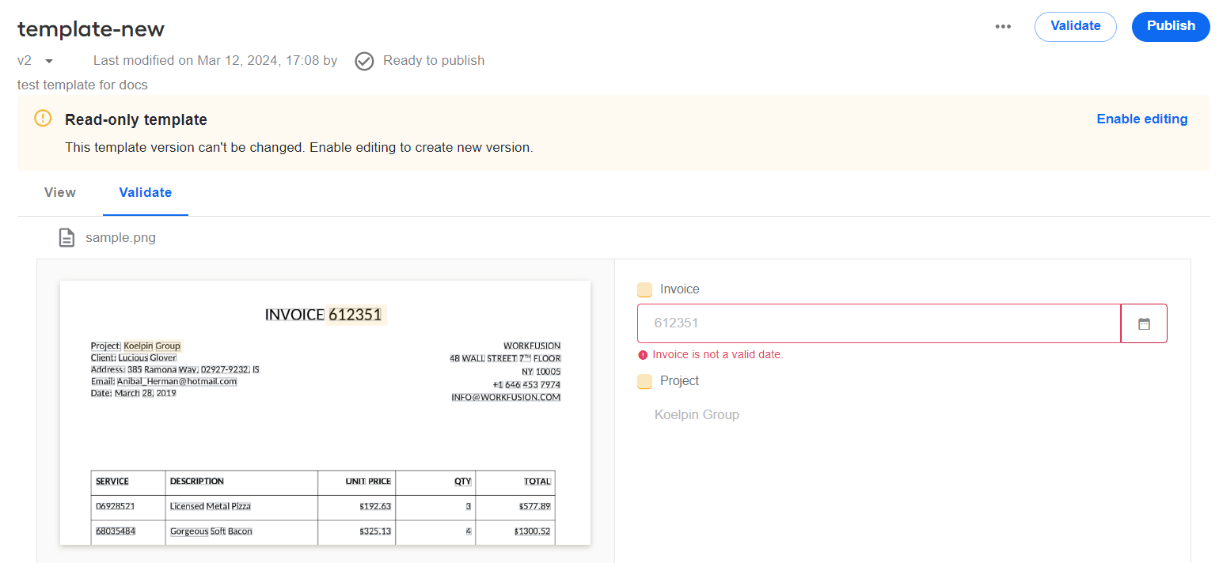The width and height of the screenshot is (1219, 563).
Task: Click the $577.89 total cell
Action: pyautogui.click(x=535, y=506)
